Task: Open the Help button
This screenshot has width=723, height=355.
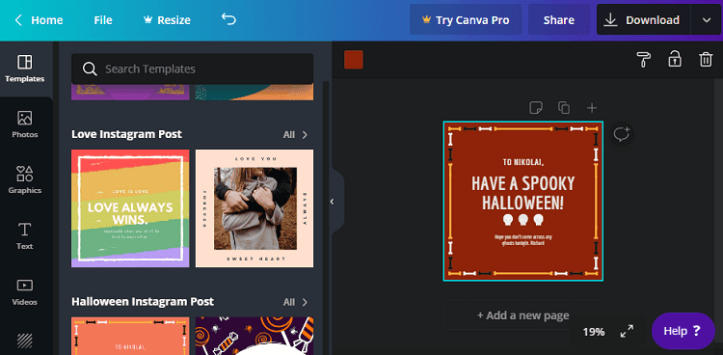Action: click(x=683, y=331)
